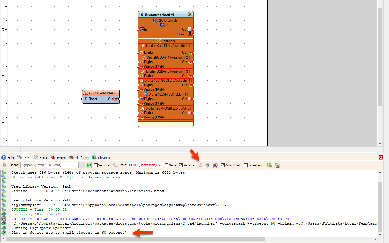Select the Build tab

tap(24, 157)
